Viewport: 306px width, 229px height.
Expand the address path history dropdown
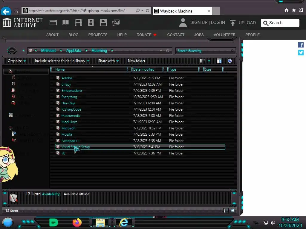pyautogui.click(x=161, y=51)
